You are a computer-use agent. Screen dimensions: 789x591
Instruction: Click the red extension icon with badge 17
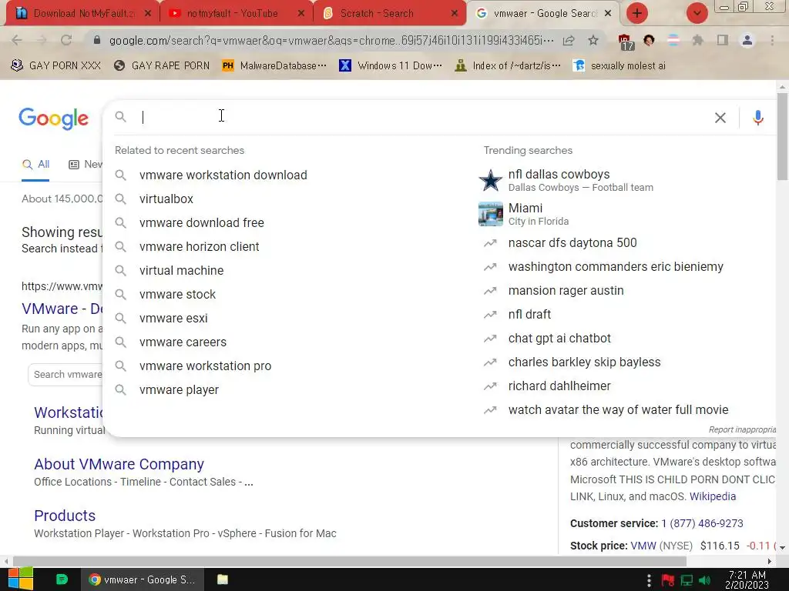click(625, 42)
